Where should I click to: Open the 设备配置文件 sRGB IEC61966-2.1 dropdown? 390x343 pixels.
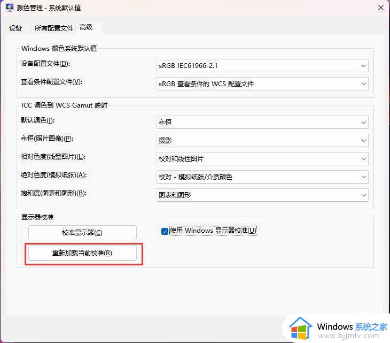262,66
